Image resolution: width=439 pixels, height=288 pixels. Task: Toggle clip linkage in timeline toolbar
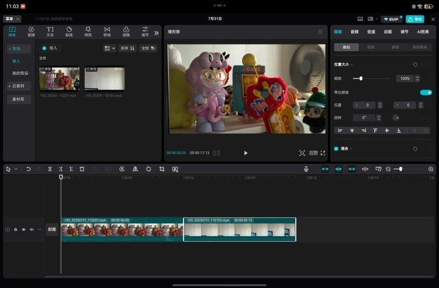point(352,169)
